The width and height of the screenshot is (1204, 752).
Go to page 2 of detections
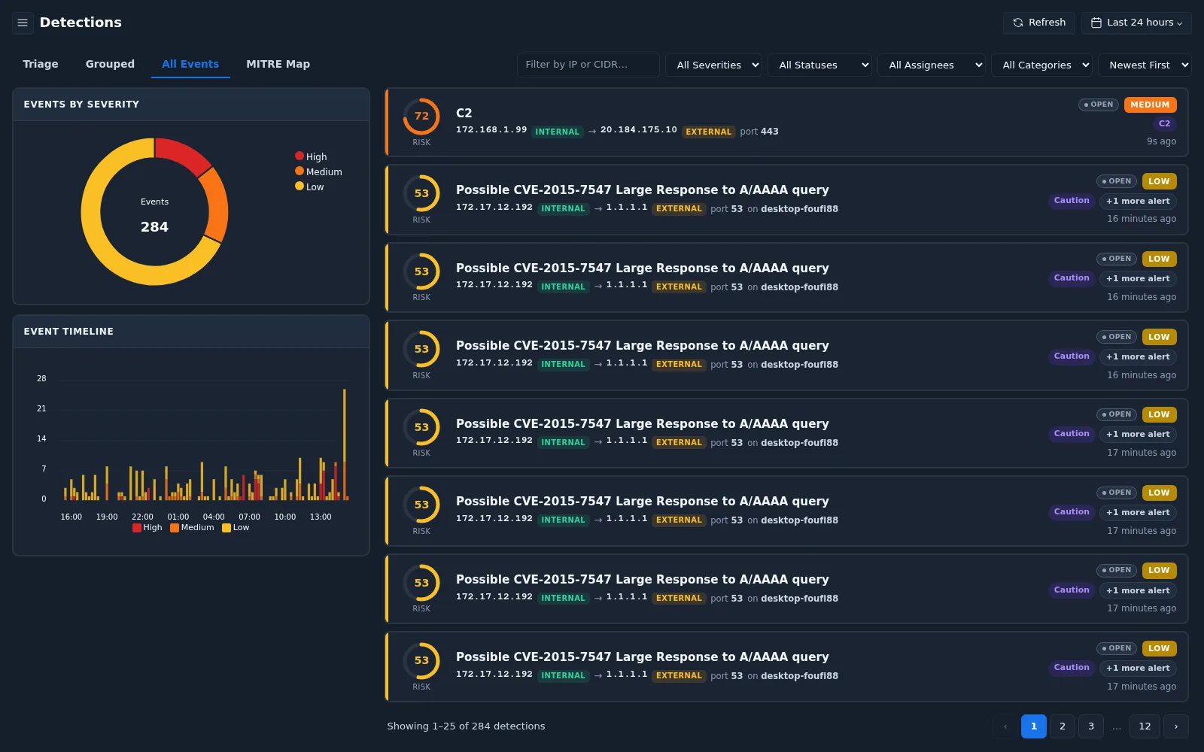1062,726
